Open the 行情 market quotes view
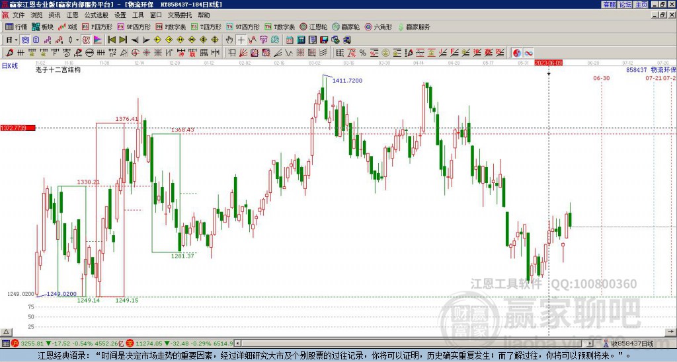Image resolution: width=677 pixels, height=362 pixels. tap(16, 26)
